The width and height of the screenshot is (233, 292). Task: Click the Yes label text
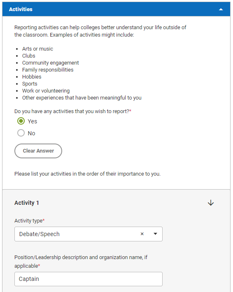[x=33, y=121]
